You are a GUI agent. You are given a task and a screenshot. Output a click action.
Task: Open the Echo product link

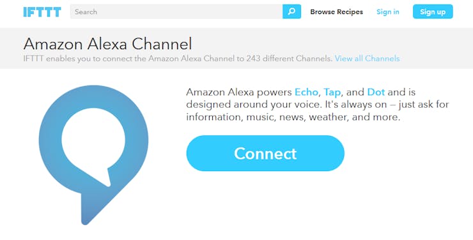pos(306,92)
